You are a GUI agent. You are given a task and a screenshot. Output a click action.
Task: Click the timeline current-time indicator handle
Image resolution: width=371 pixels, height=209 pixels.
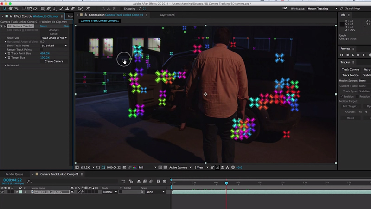[226, 183]
